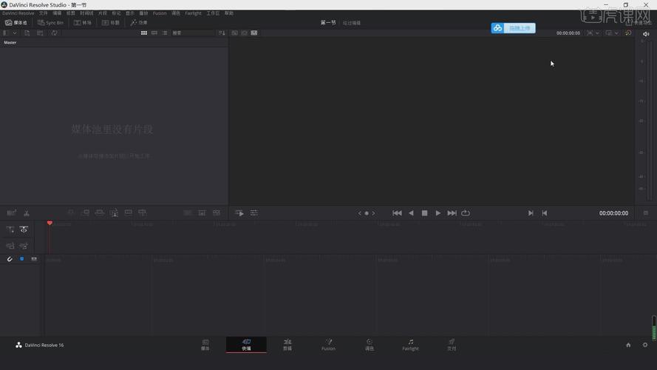Open the tools sliders icon

point(254,213)
